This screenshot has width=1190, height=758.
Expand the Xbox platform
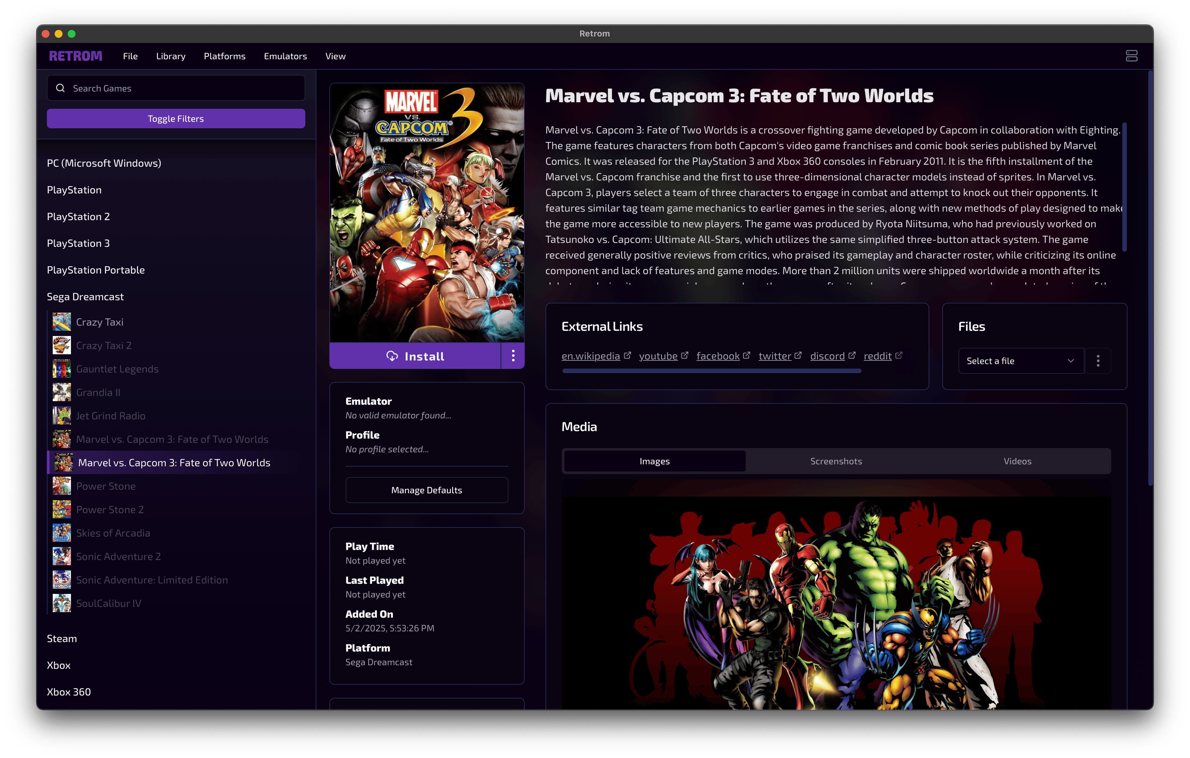coord(59,665)
